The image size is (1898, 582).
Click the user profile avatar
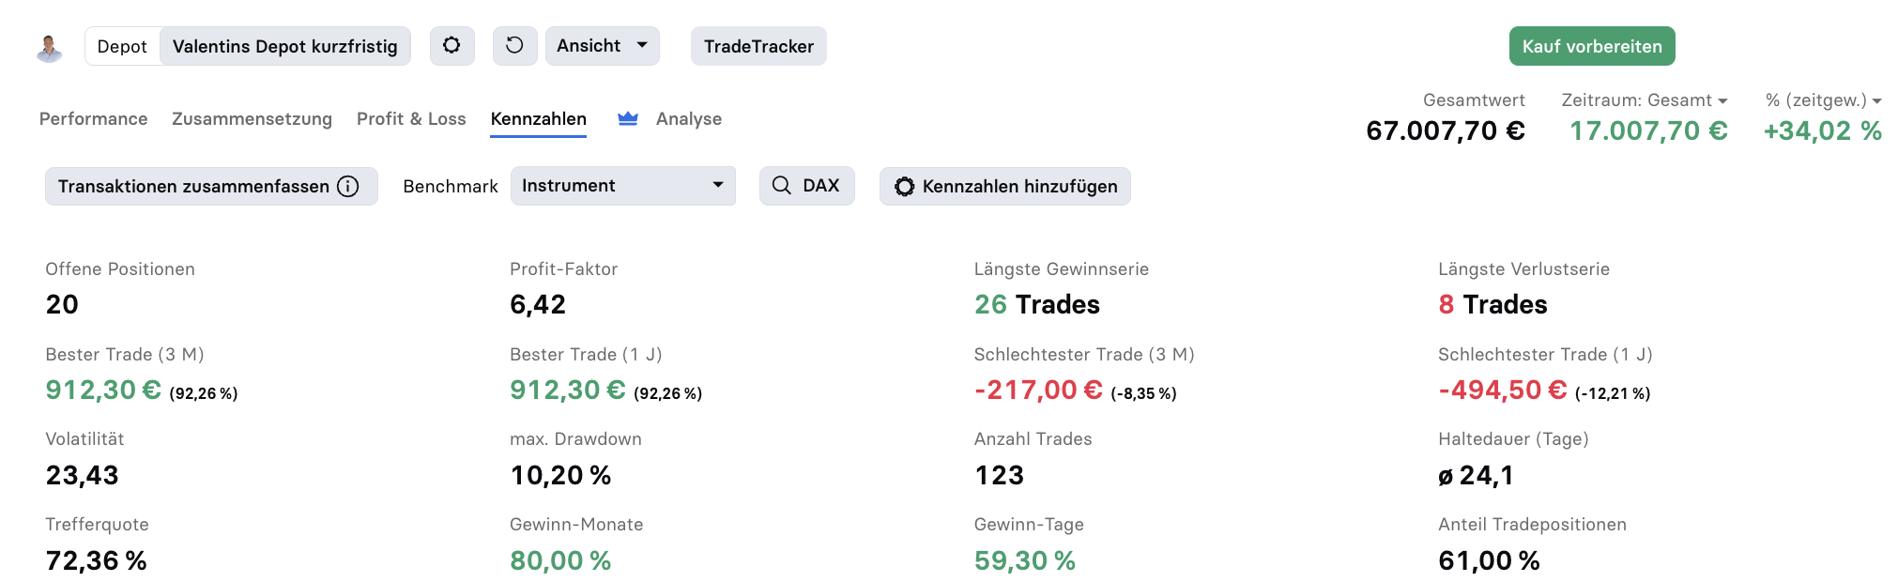49,48
